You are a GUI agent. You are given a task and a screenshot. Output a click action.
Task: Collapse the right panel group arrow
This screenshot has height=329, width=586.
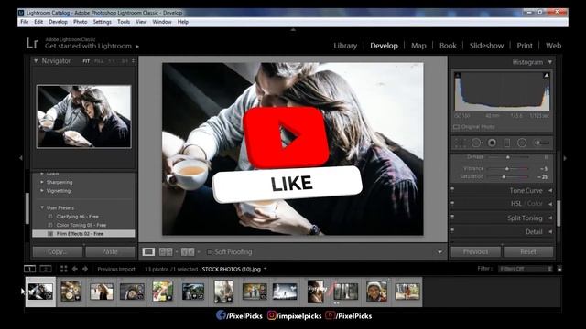tap(565, 158)
